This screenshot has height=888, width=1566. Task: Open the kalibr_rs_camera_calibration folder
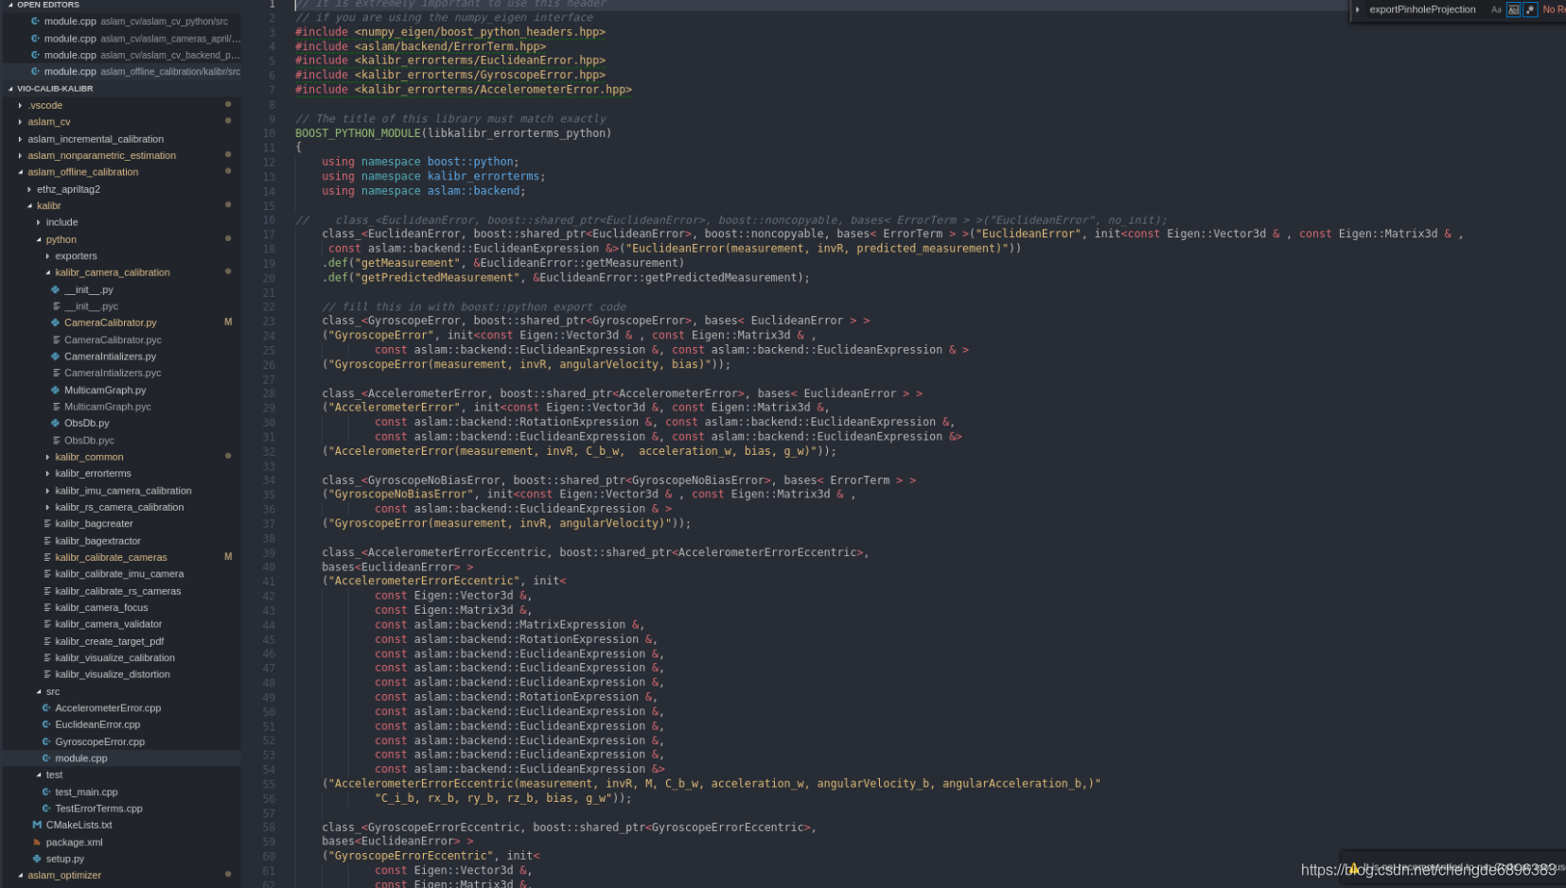point(121,507)
